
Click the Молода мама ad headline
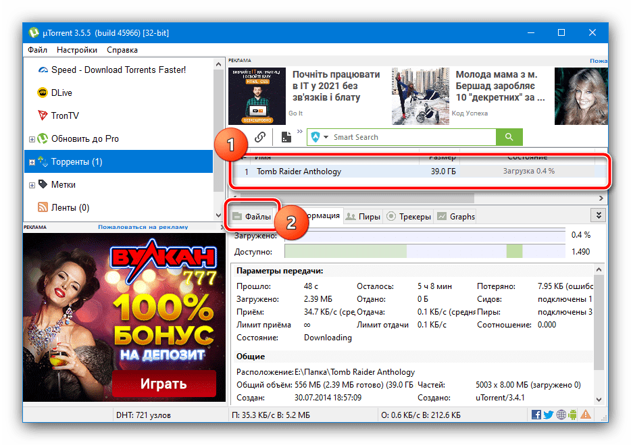pyautogui.click(x=500, y=86)
